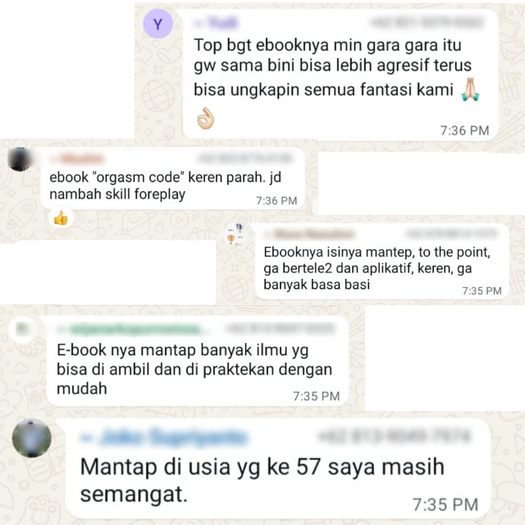Open the round avatar next to usia 57 message
This screenshot has height=525, width=525.
pos(32,437)
